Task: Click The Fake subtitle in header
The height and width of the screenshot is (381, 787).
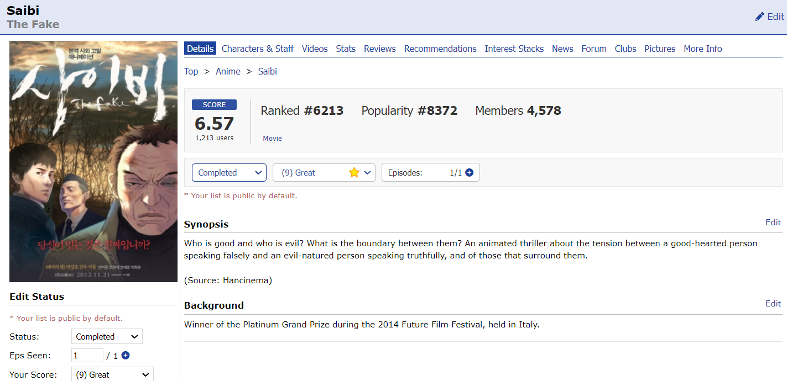Action: click(33, 24)
